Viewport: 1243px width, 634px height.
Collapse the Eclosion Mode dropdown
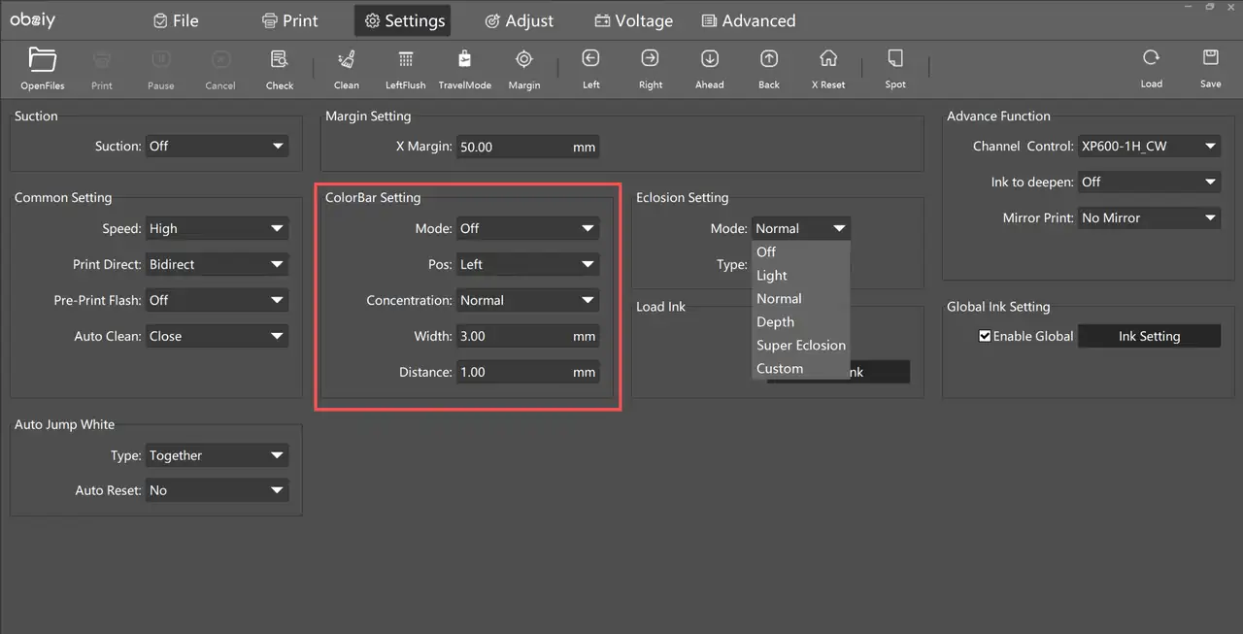tap(801, 229)
